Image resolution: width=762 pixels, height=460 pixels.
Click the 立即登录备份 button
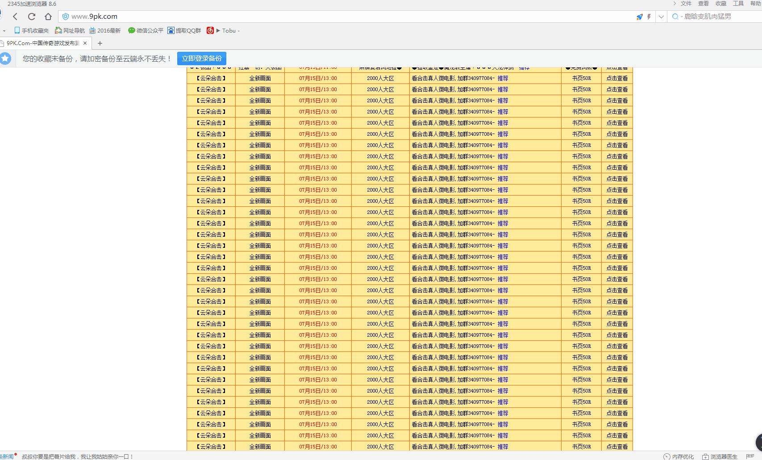(x=202, y=59)
